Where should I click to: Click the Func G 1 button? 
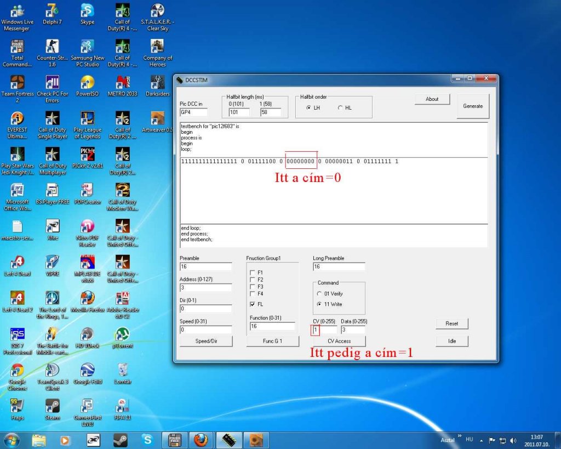272,341
